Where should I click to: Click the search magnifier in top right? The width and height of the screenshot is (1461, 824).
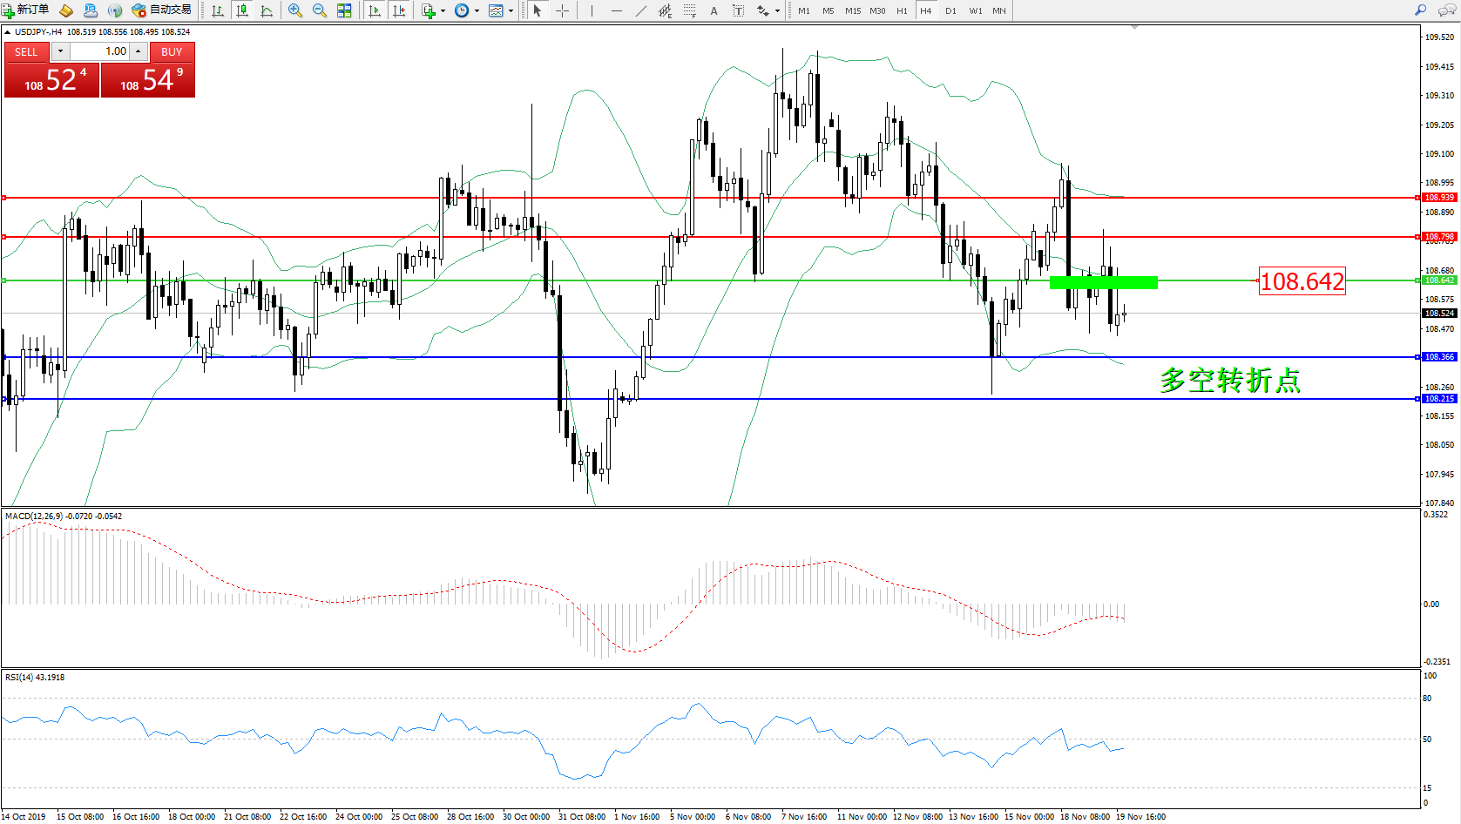click(x=1421, y=10)
